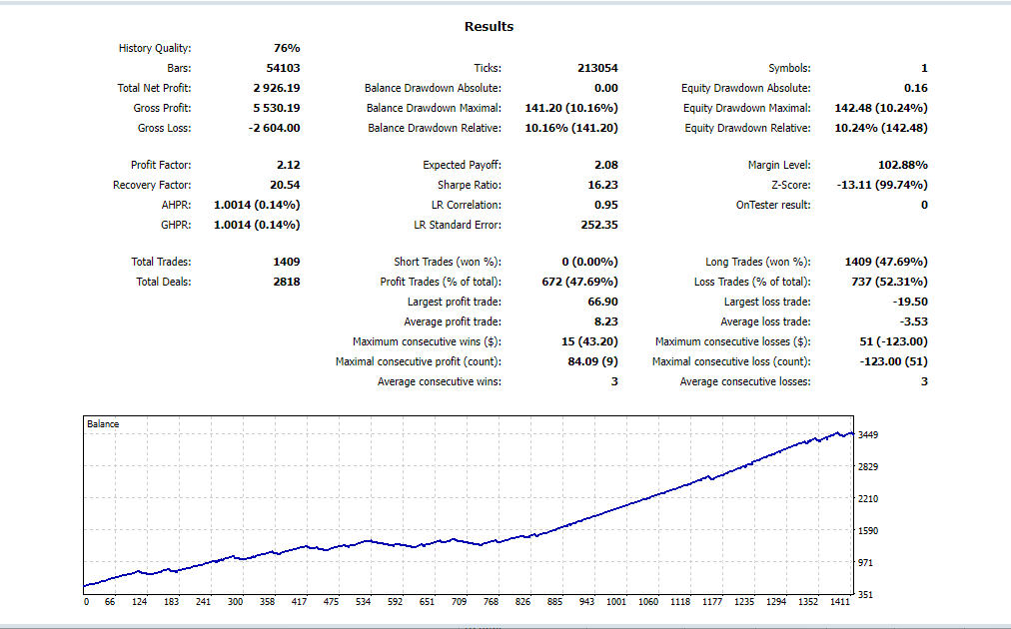Viewport: 1011px width, 629px height.
Task: Select Expected Payoff value 2.08
Action: pos(606,165)
